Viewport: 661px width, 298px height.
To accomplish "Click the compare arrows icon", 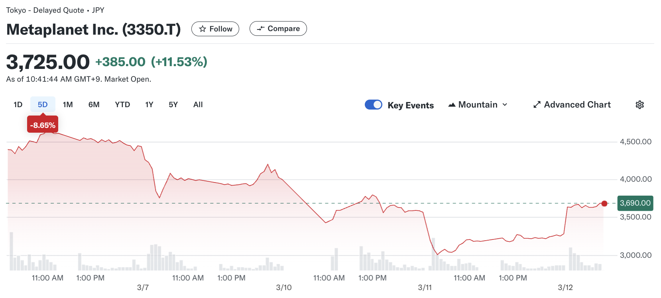I will pyautogui.click(x=261, y=29).
